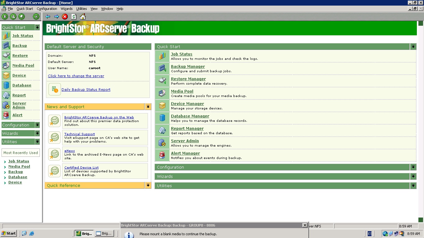Click the Restore icon in left sidebar
Screen dimensions: 424x238
tap(6, 55)
